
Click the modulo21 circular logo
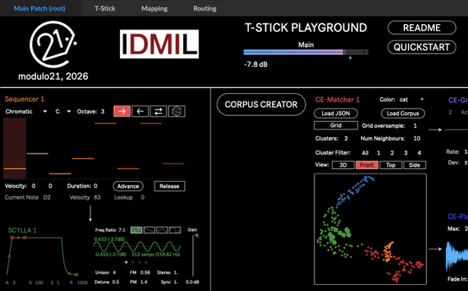53,44
